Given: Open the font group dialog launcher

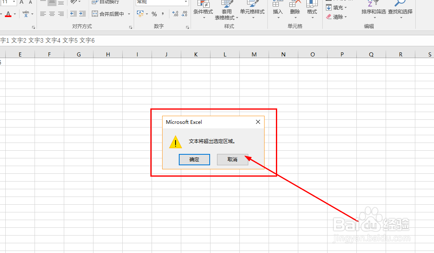Looking at the screenshot, I should (x=33, y=27).
